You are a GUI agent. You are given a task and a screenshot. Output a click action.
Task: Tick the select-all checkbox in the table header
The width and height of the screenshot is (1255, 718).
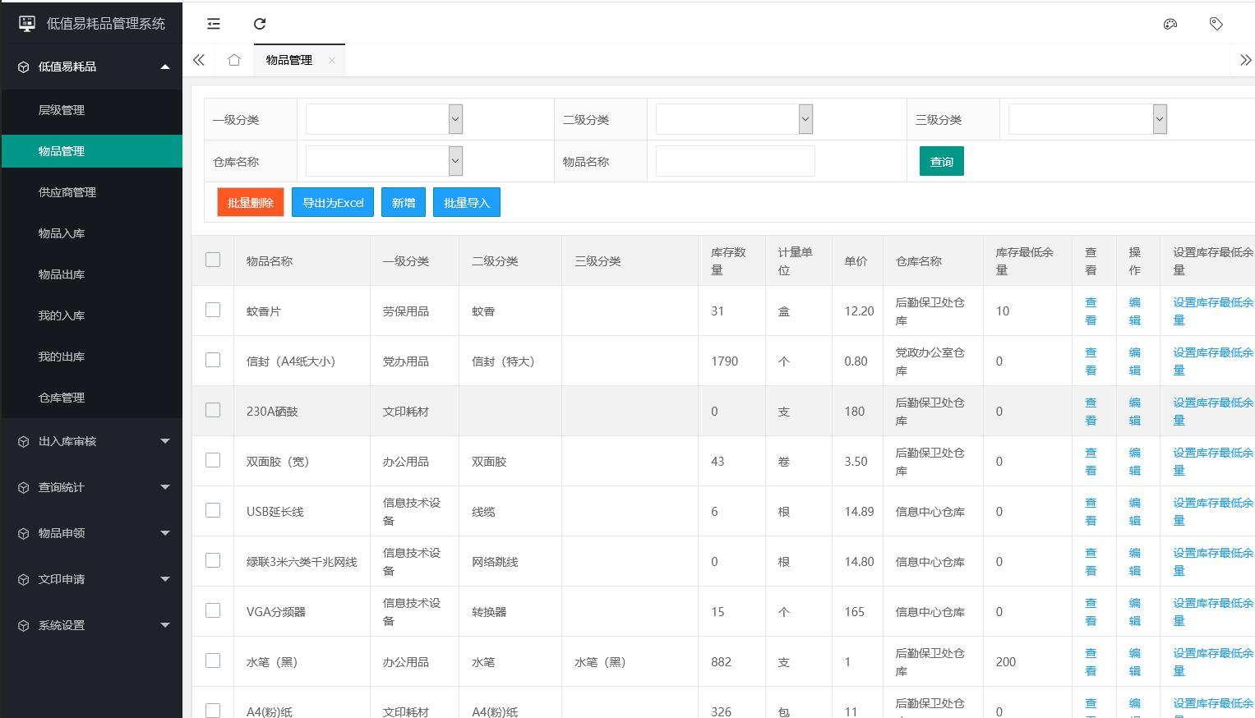click(213, 260)
